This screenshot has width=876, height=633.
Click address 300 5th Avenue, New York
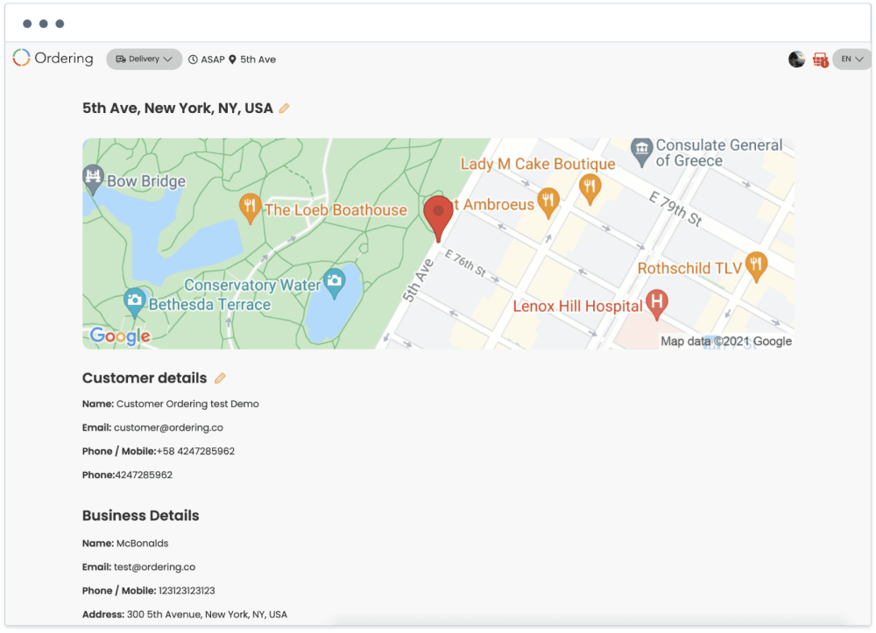(x=207, y=614)
